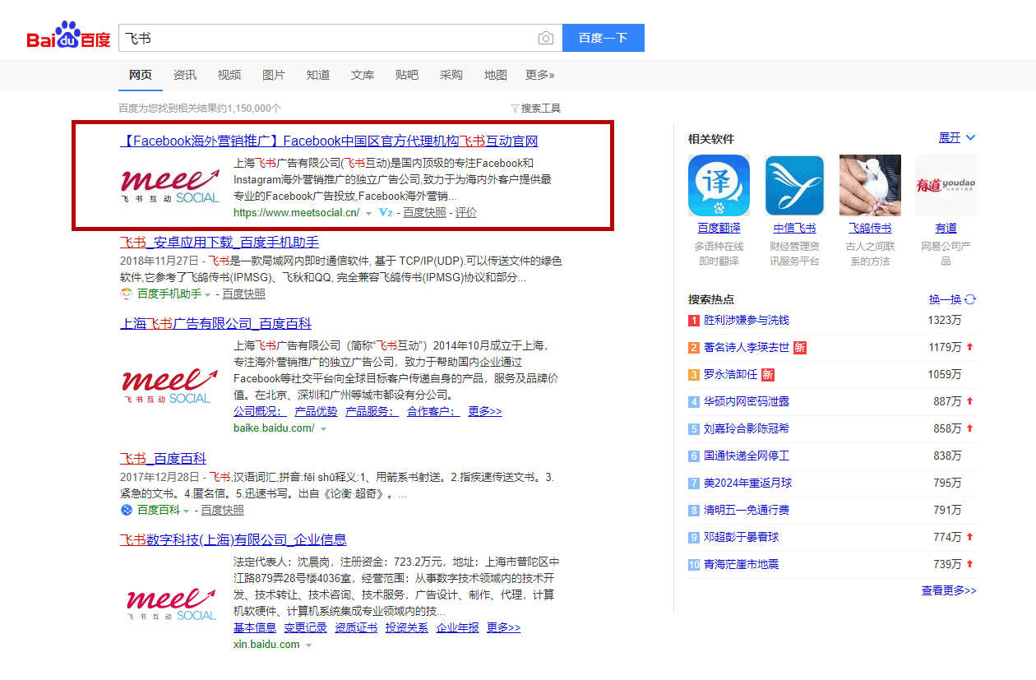The height and width of the screenshot is (680, 1036).
Task: Click 查看更多>> under hot searches
Action: [949, 590]
